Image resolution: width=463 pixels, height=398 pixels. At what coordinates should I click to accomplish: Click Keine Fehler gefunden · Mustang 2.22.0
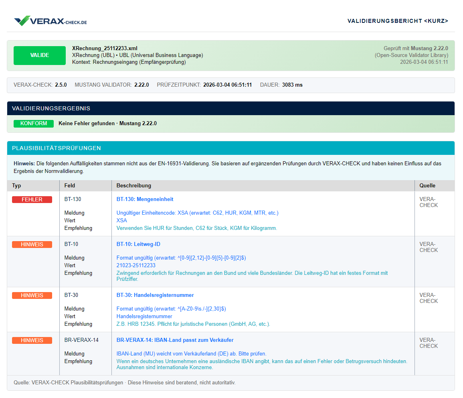click(x=107, y=123)
